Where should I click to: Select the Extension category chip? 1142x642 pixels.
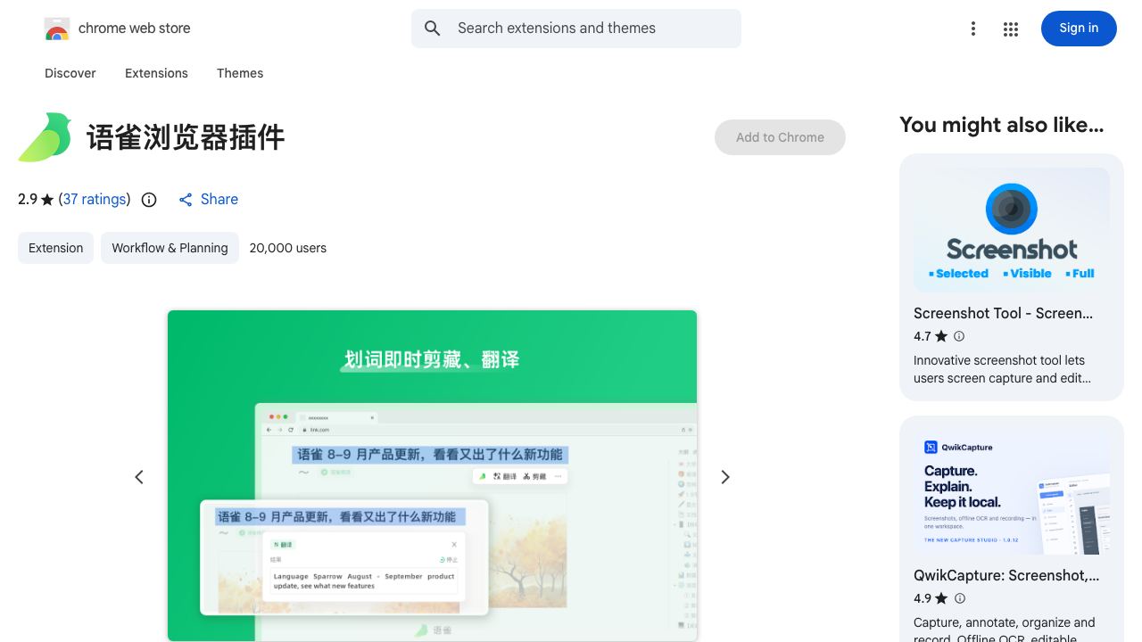[55, 248]
